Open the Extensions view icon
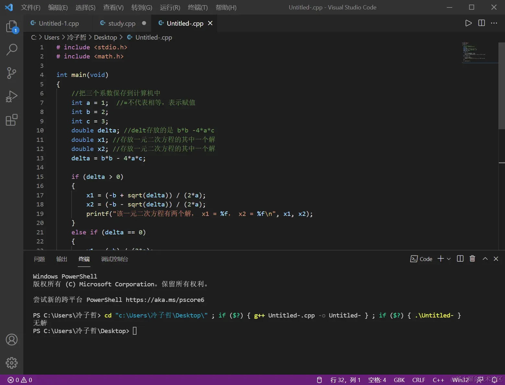The height and width of the screenshot is (385, 505). pos(12,120)
